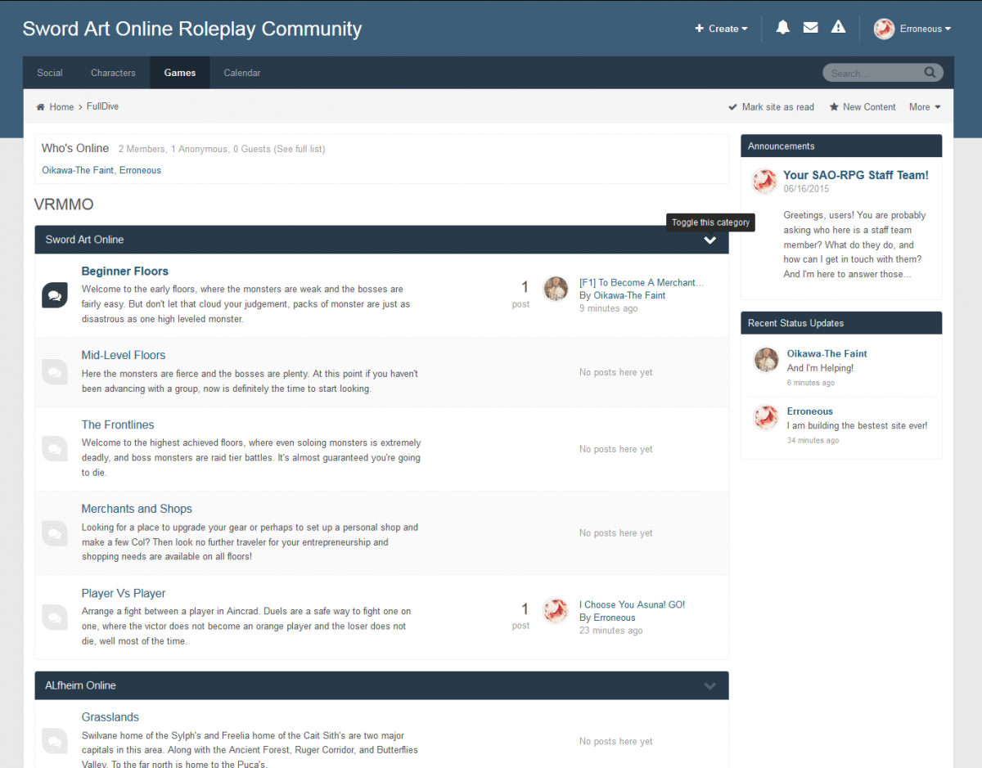Screen dimensions: 982x768
Task: Click The Frontlines forum icon
Action: click(x=54, y=449)
